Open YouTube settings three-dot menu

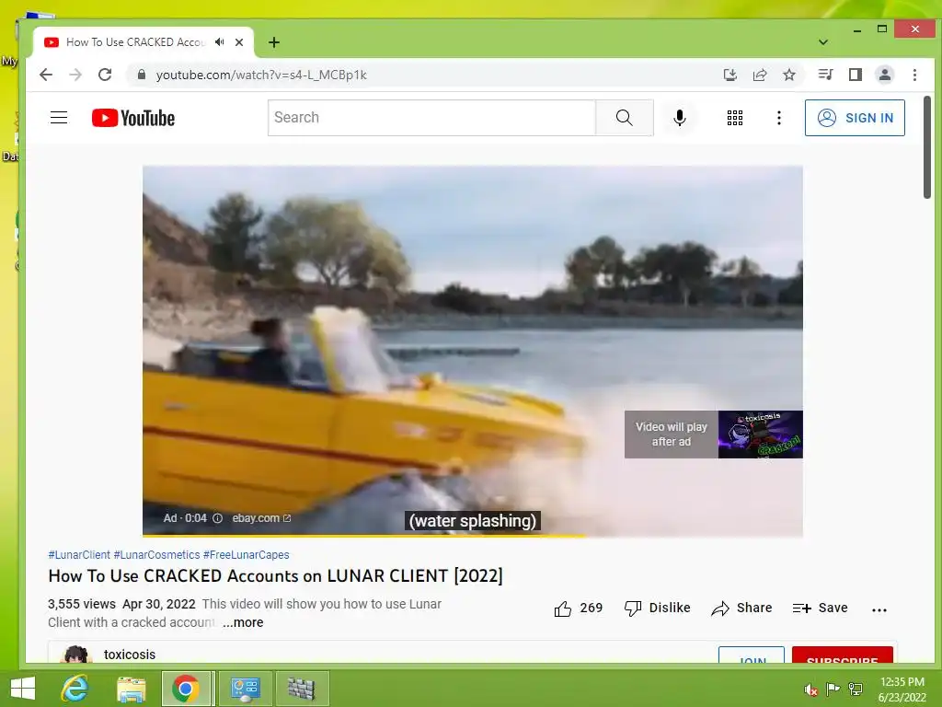click(x=779, y=118)
